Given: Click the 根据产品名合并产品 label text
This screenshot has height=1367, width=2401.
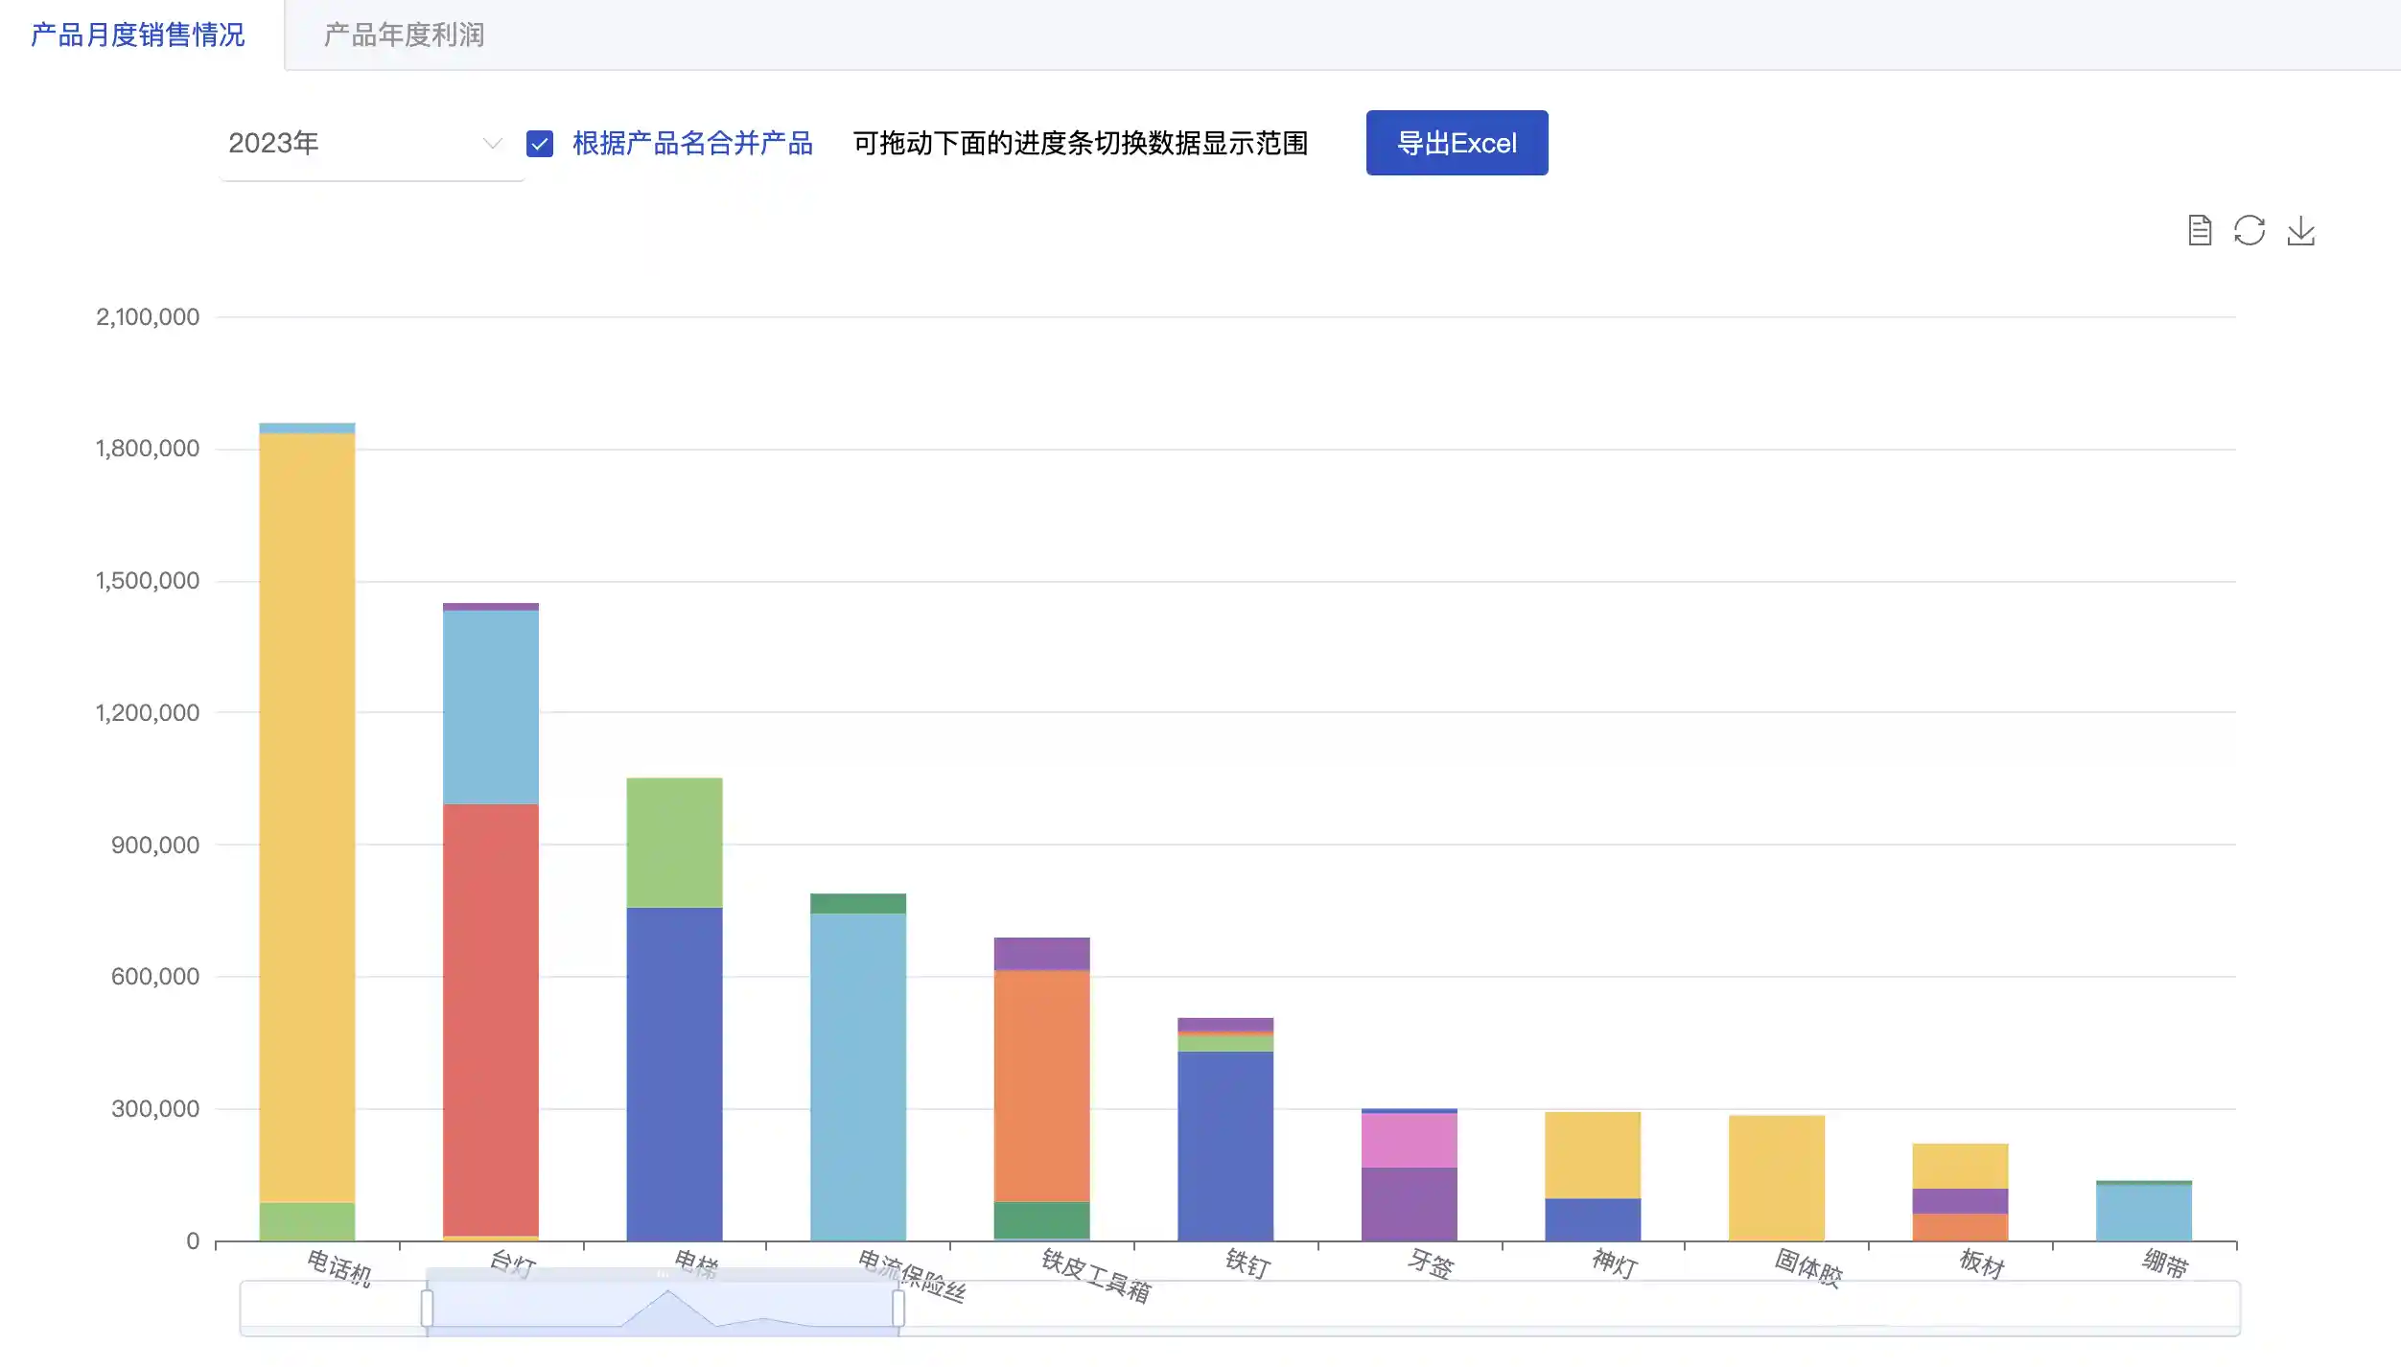Looking at the screenshot, I should (692, 144).
